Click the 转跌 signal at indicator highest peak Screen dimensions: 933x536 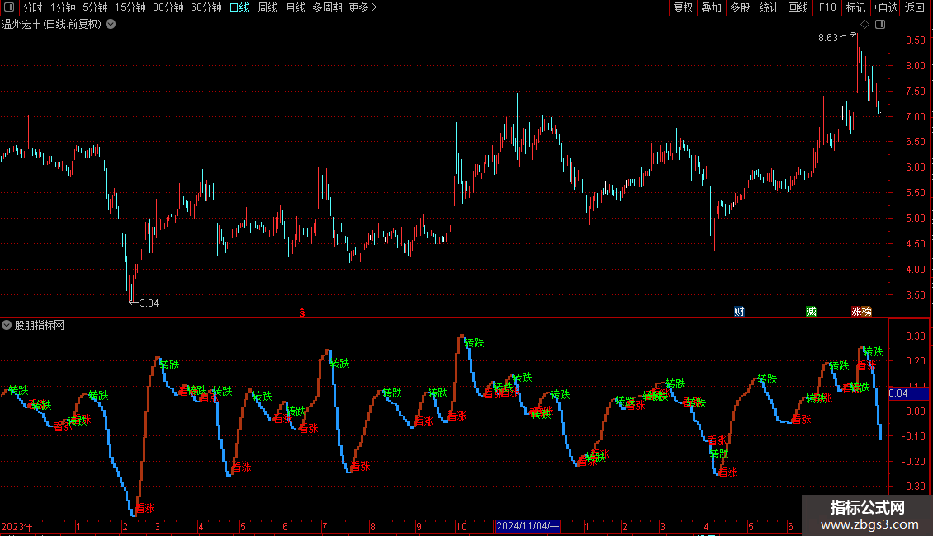pyautogui.click(x=474, y=342)
